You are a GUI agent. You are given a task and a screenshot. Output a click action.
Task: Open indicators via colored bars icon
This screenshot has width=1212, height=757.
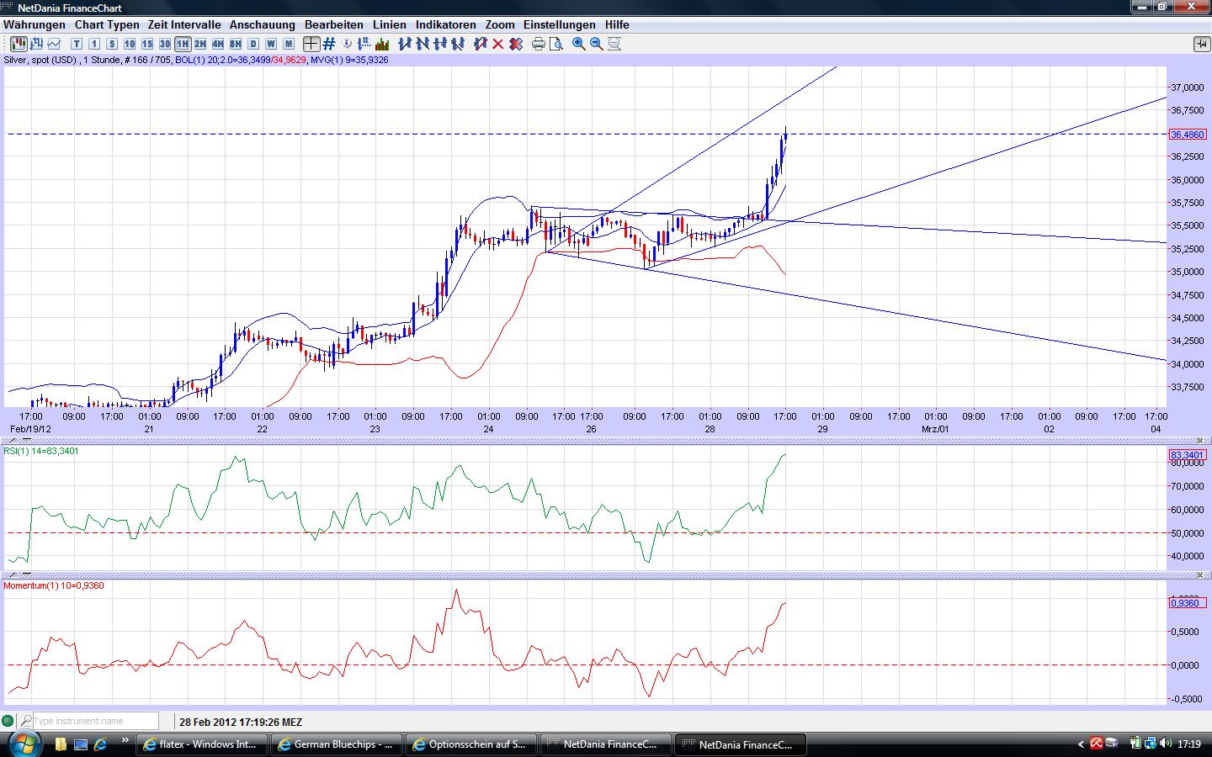coord(383,44)
